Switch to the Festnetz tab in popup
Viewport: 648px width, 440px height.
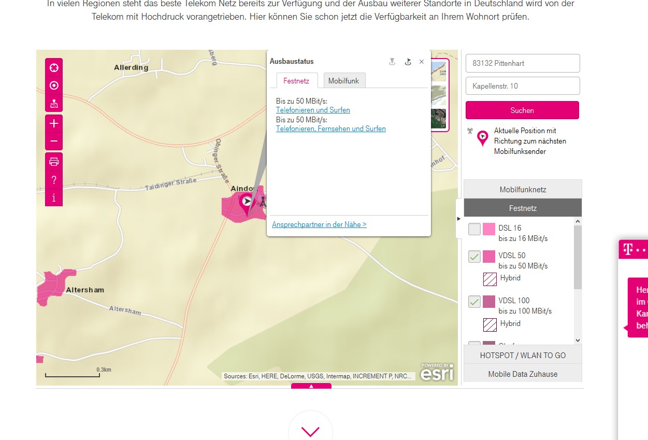click(x=296, y=81)
